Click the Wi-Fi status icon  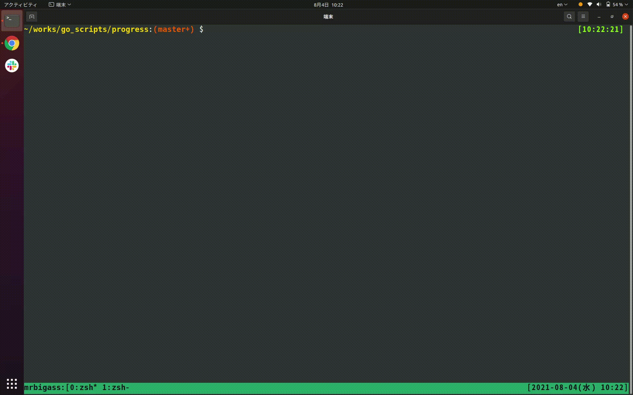click(x=590, y=5)
